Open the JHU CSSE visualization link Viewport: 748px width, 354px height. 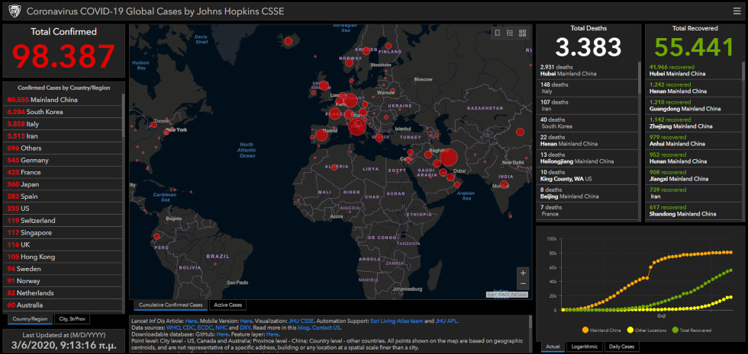301,321
